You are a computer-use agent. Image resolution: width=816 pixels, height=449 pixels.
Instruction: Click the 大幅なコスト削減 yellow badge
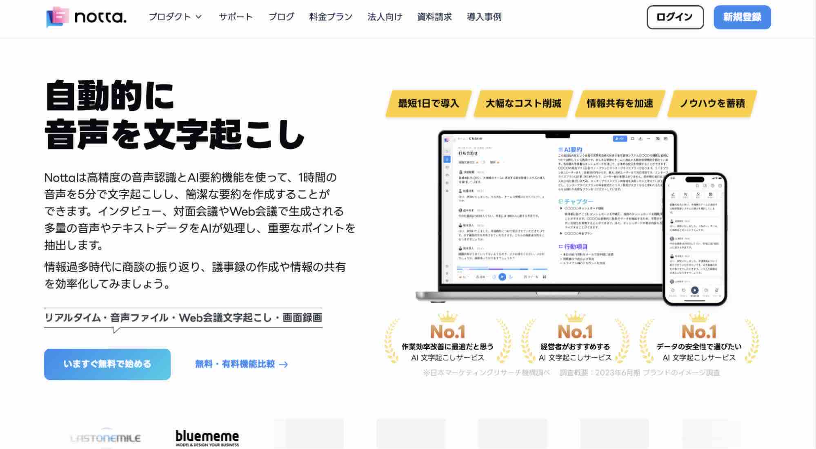click(523, 103)
